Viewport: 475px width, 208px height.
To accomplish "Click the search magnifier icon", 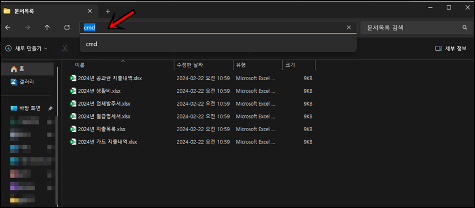I will [x=465, y=28].
